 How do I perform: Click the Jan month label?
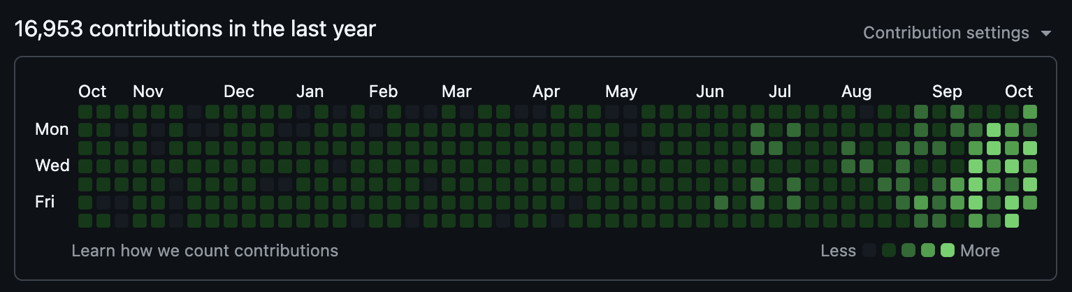coord(310,92)
